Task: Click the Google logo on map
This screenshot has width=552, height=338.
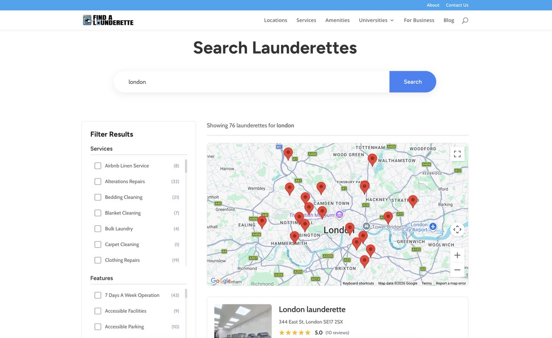Action: pyautogui.click(x=221, y=281)
